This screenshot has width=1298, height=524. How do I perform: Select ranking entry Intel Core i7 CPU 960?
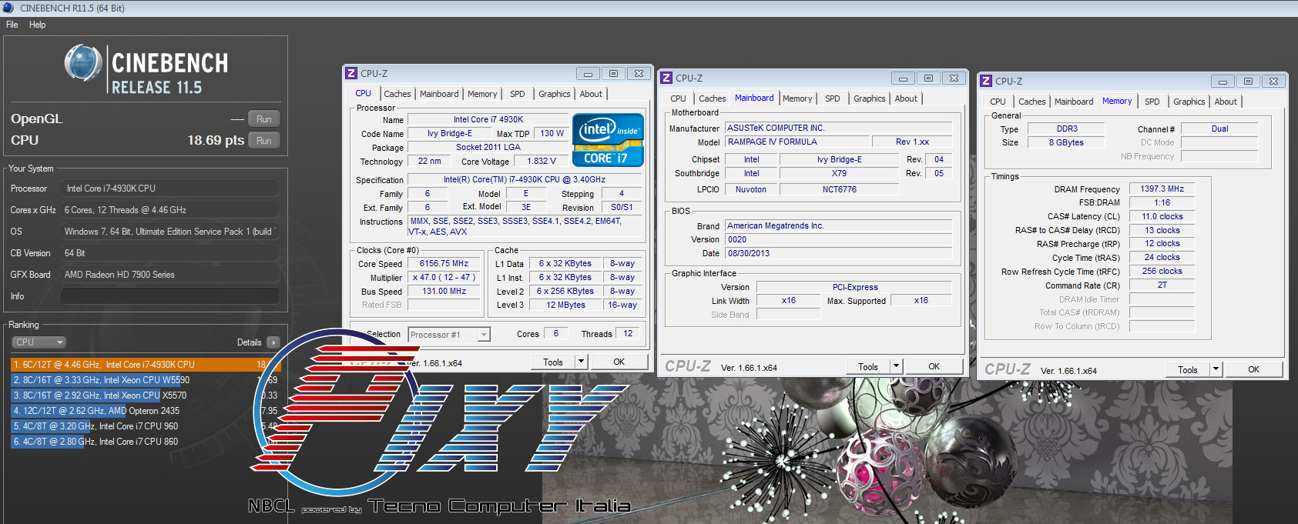click(146, 426)
